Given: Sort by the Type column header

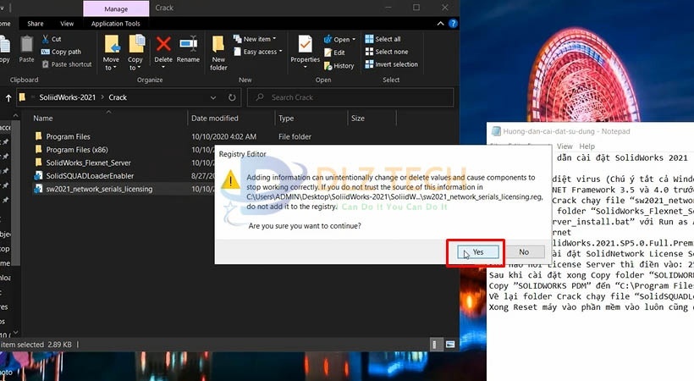Looking at the screenshot, I should point(286,119).
